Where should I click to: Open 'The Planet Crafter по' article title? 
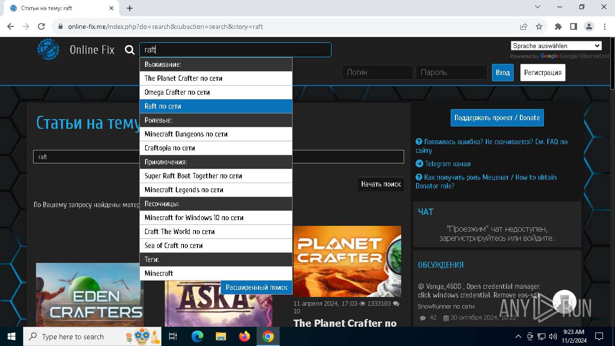345,323
